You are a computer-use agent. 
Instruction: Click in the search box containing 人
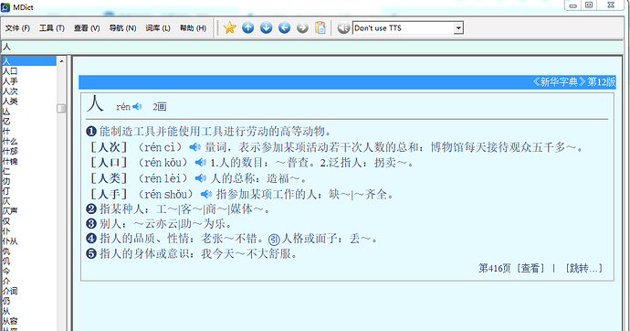click(x=311, y=47)
